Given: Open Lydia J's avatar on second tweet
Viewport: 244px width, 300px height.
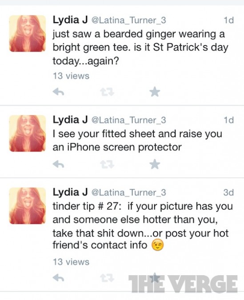Looking at the screenshot, I should (x=28, y=133).
